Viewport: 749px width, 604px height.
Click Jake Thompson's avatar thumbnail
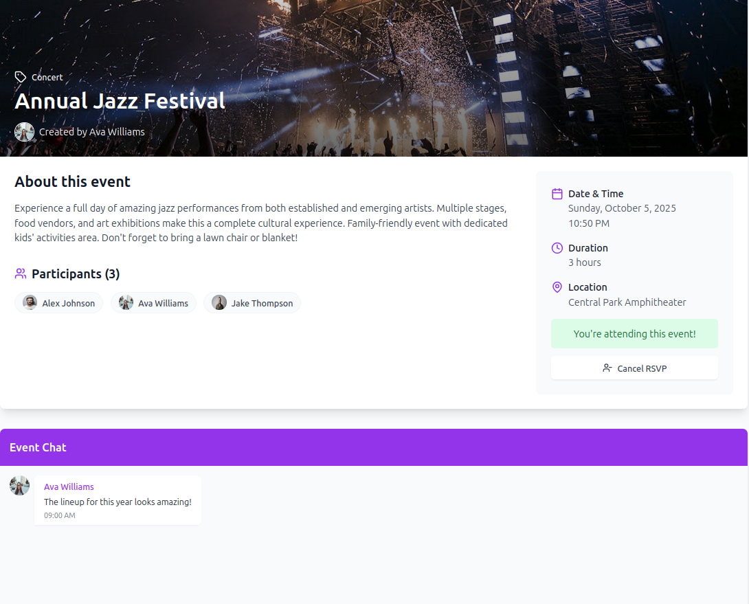point(219,302)
